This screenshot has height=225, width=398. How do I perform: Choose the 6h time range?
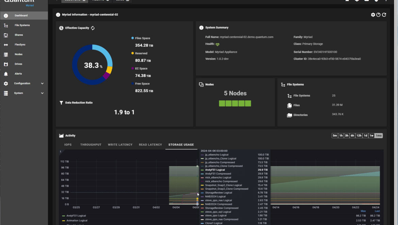(x=352, y=136)
